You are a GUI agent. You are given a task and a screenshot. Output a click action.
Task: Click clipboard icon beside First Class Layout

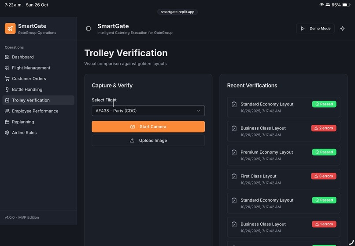[234, 177]
